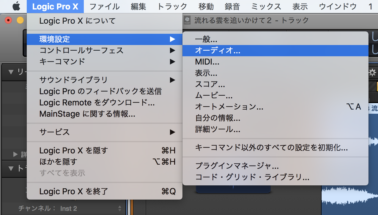
Task: Select ほかを隠す
Action: pyautogui.click(x=104, y=162)
